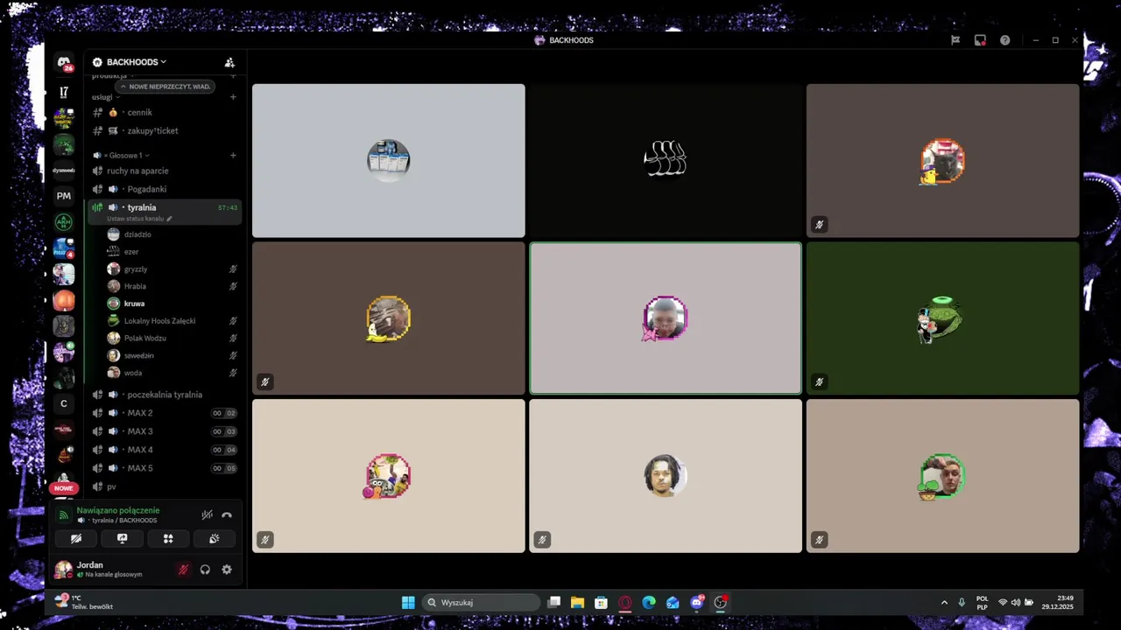Turn on camera in voice panel
The width and height of the screenshot is (1121, 630).
[76, 538]
